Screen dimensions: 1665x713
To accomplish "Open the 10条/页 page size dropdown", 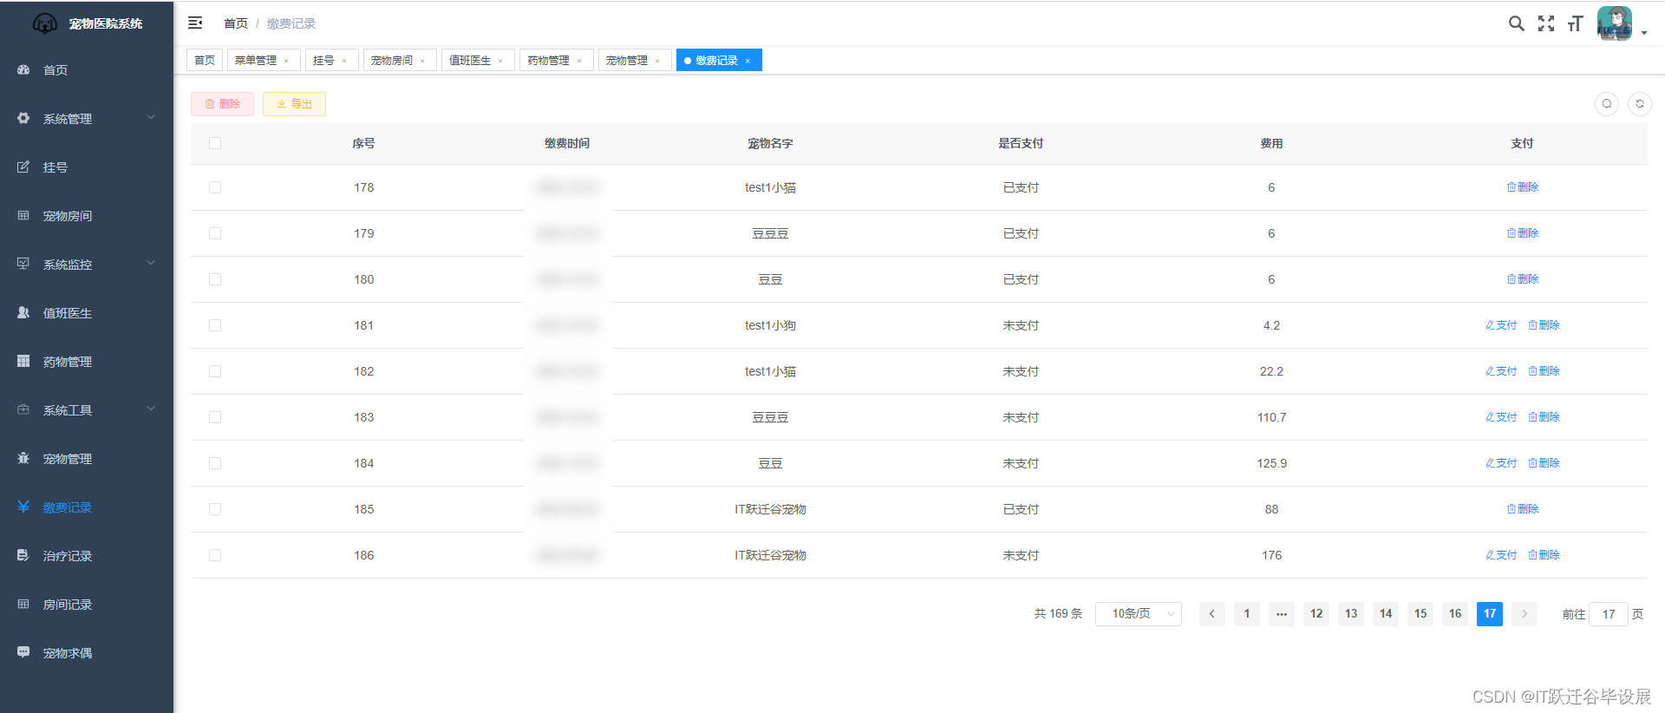I will [x=1139, y=613].
